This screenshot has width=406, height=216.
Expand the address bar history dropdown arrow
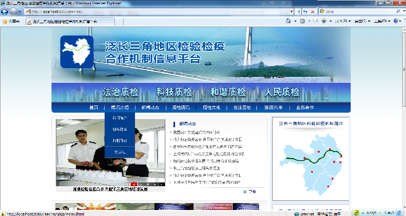pyautogui.click(x=292, y=12)
